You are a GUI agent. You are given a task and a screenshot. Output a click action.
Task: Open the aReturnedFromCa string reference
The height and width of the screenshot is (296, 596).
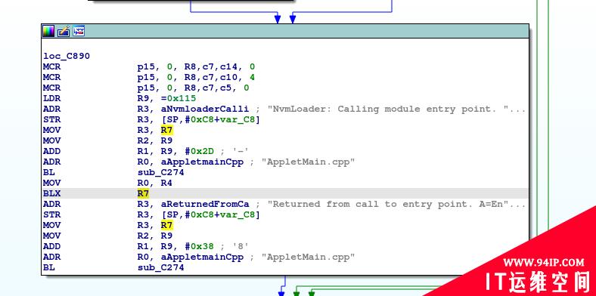coord(205,204)
